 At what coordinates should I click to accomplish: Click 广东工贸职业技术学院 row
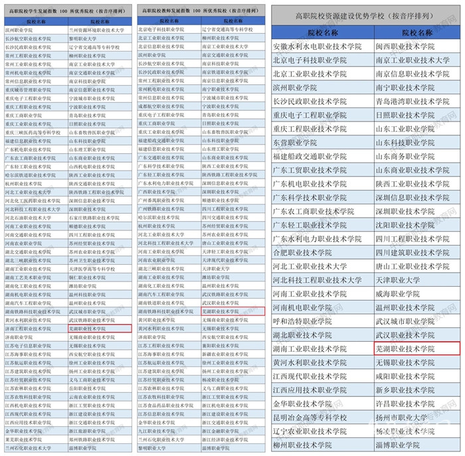pos(323,170)
